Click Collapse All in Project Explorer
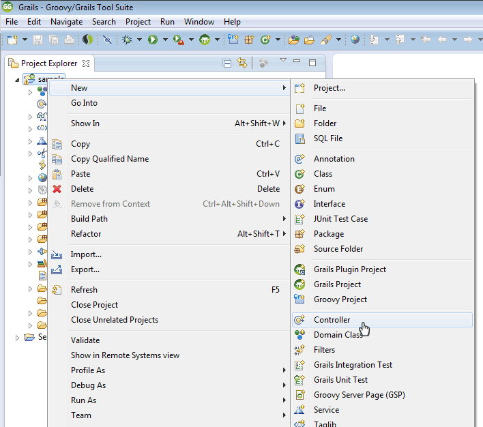This screenshot has height=427, width=483. tap(227, 63)
